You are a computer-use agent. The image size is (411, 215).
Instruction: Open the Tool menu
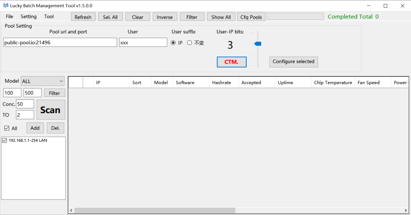(x=49, y=17)
